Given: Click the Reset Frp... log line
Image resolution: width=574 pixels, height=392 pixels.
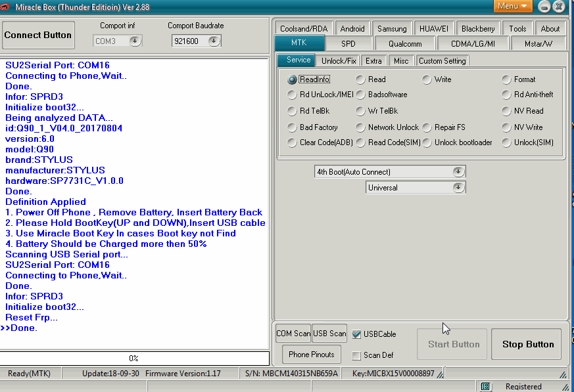Looking at the screenshot, I should [31, 317].
